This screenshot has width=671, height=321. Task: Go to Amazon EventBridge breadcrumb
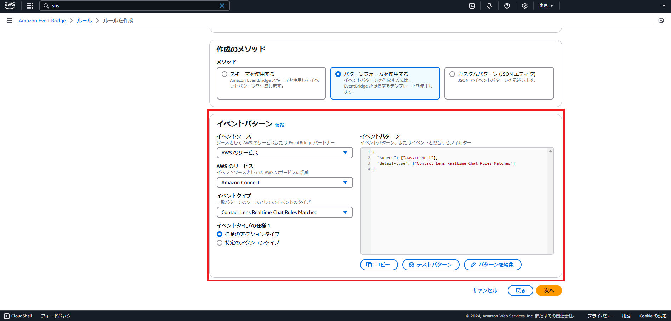click(x=42, y=21)
